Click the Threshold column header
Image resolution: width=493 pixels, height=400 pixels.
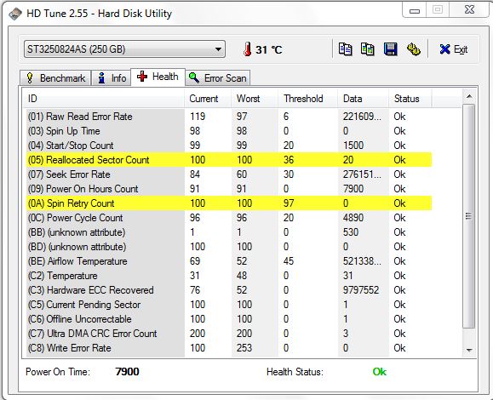(308, 99)
